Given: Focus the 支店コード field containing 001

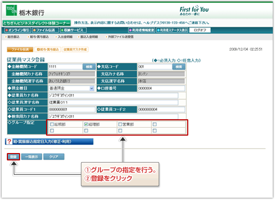Looking at the screenshot, I should pyautogui.click(x=155, y=67).
